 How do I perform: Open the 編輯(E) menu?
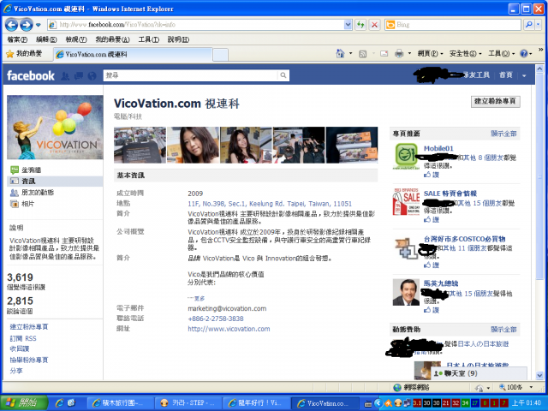click(46, 39)
